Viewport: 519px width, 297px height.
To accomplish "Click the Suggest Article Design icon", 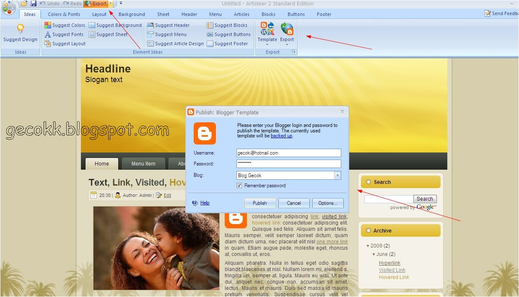I will pyautogui.click(x=151, y=44).
